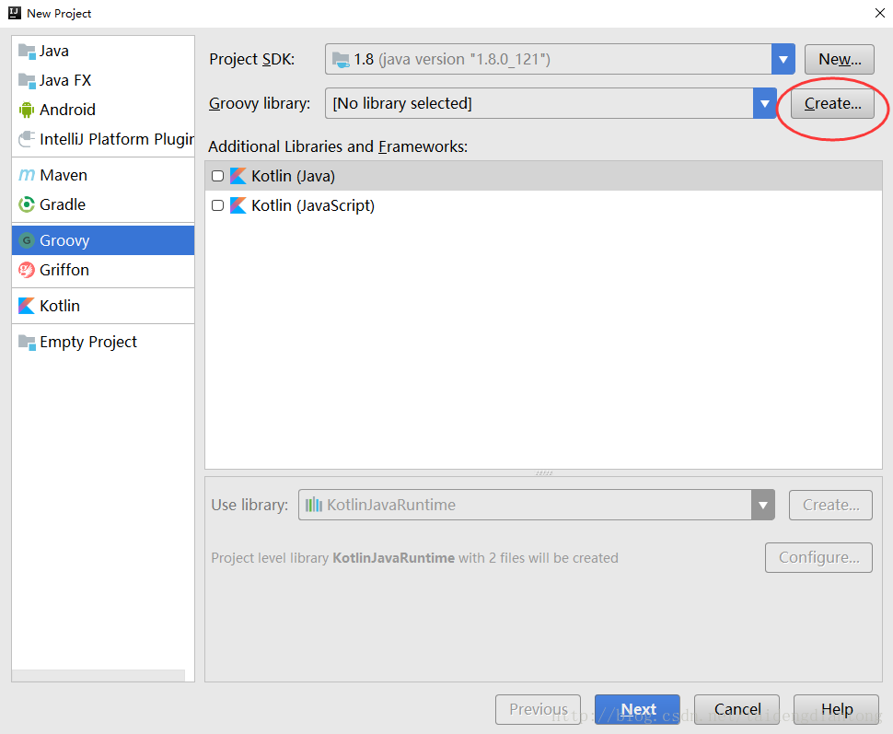Click the Kotlin (Java) row label

tap(293, 176)
